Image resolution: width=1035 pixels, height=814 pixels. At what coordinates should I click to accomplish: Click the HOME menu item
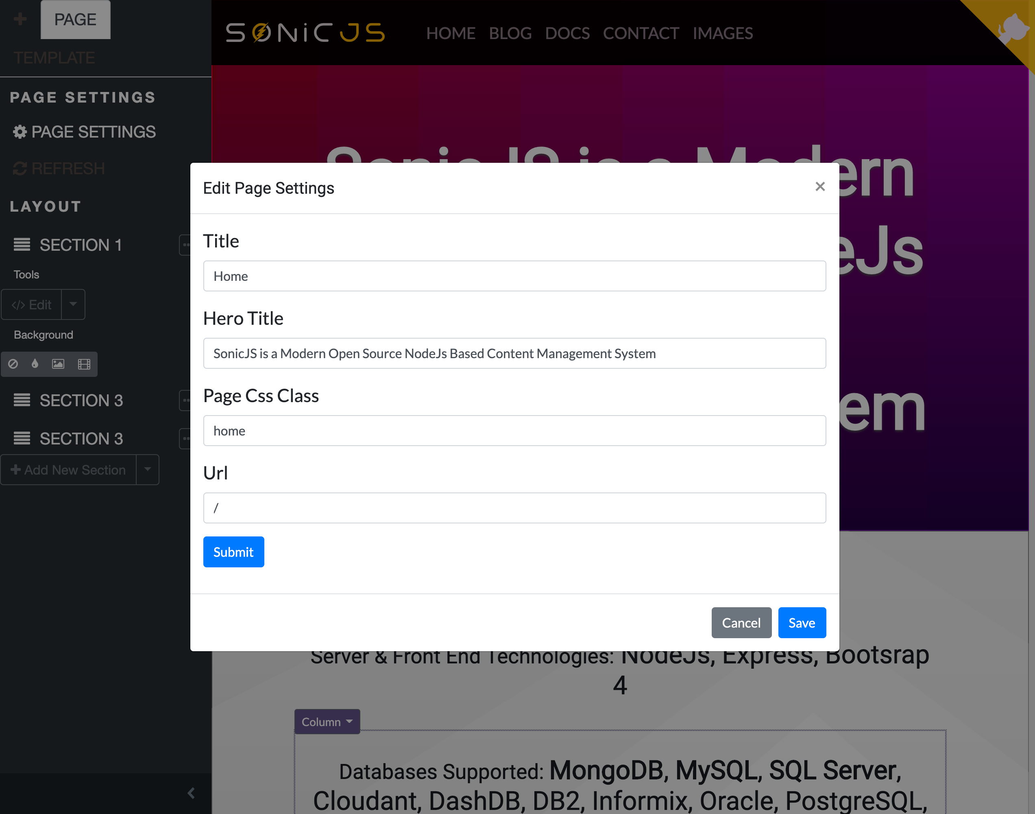(451, 33)
